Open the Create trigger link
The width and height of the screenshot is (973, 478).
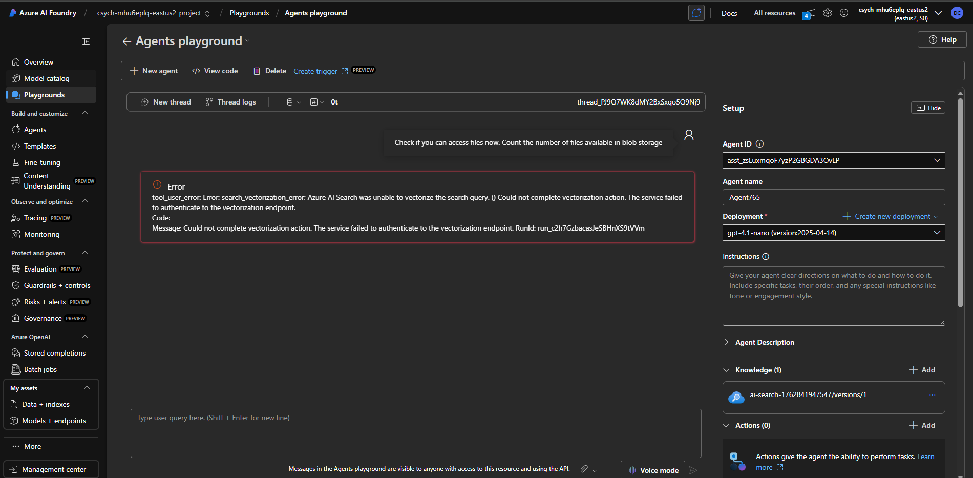point(321,71)
